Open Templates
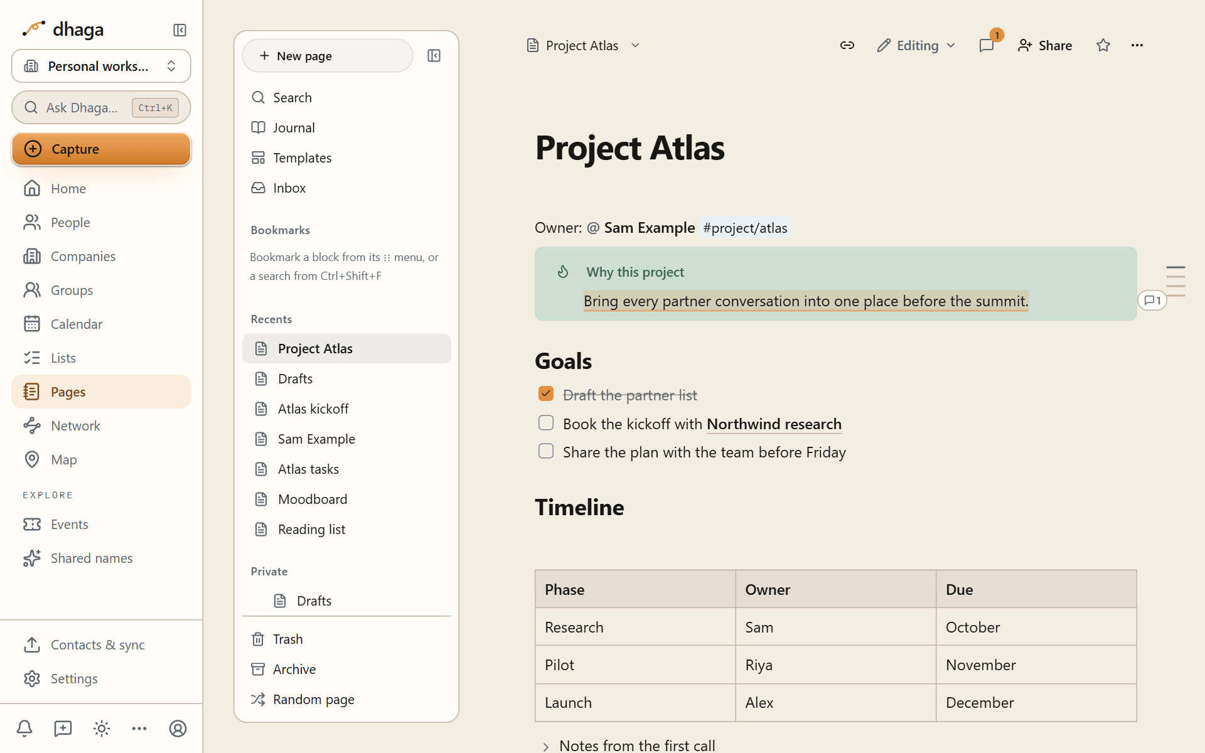 pos(346,158)
